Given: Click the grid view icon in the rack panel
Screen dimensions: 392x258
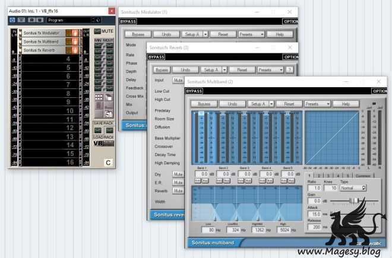Looking at the screenshot, I should click(x=99, y=97).
